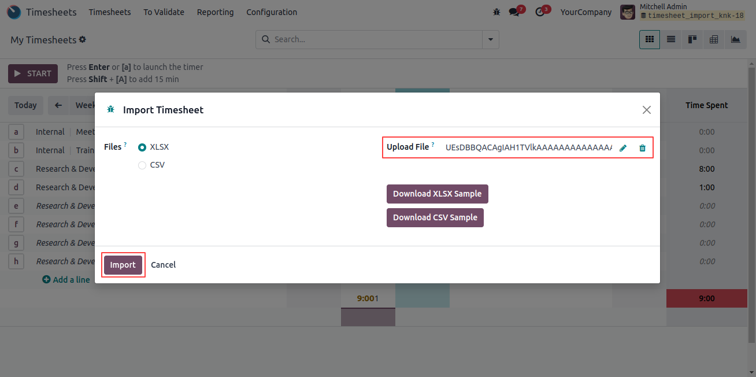This screenshot has height=377, width=756.
Task: Download the XLSX sample file
Action: tap(438, 194)
